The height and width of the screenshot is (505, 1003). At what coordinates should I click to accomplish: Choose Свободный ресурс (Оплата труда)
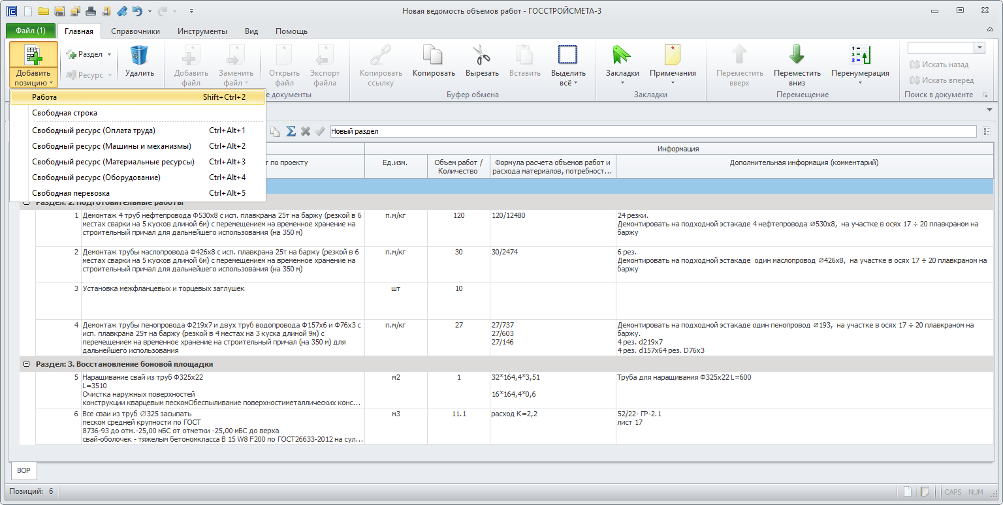138,130
